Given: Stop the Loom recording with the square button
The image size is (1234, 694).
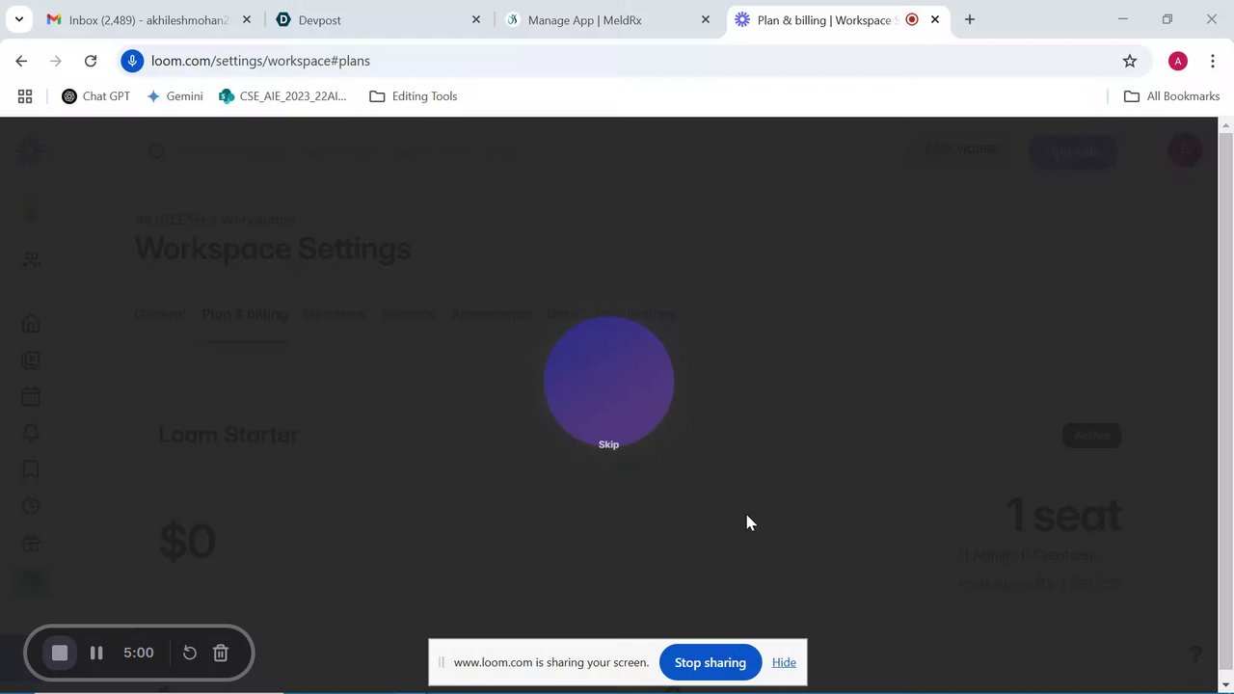Looking at the screenshot, I should coord(60,654).
